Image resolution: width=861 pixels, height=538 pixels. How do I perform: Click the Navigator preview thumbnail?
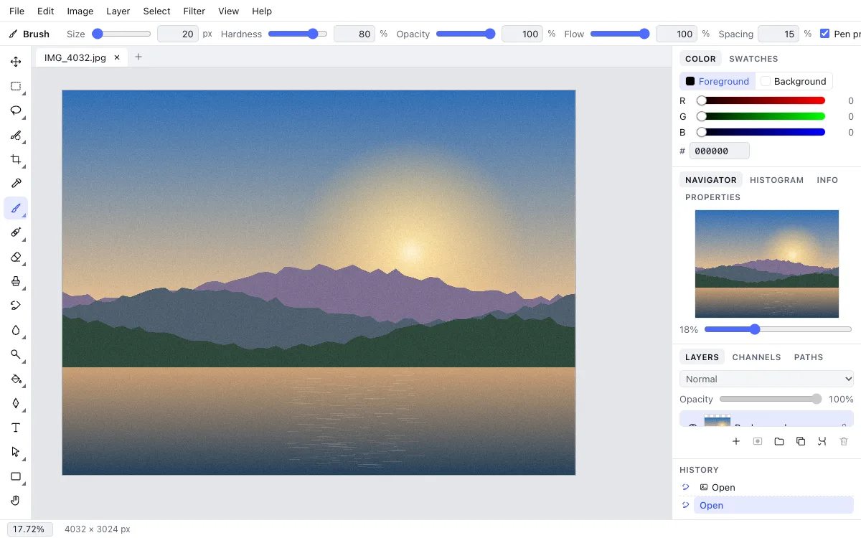(x=767, y=264)
